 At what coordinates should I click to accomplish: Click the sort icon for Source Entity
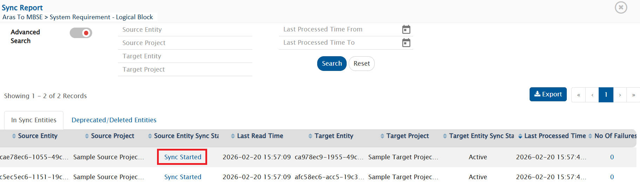14,136
